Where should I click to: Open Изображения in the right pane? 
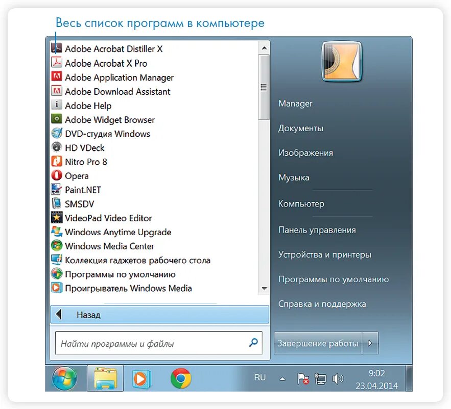pyautogui.click(x=305, y=153)
